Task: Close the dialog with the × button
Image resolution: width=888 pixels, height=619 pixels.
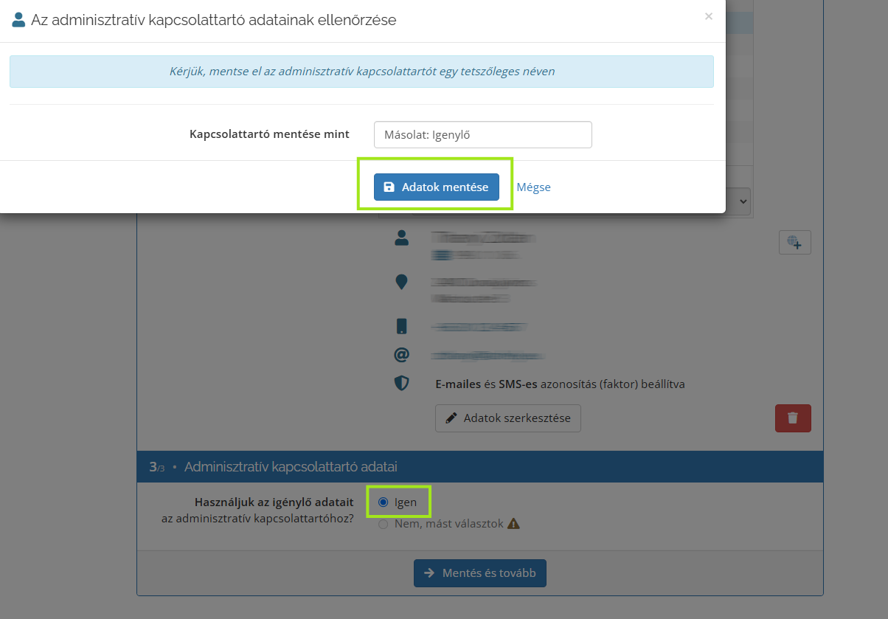Action: coord(708,16)
